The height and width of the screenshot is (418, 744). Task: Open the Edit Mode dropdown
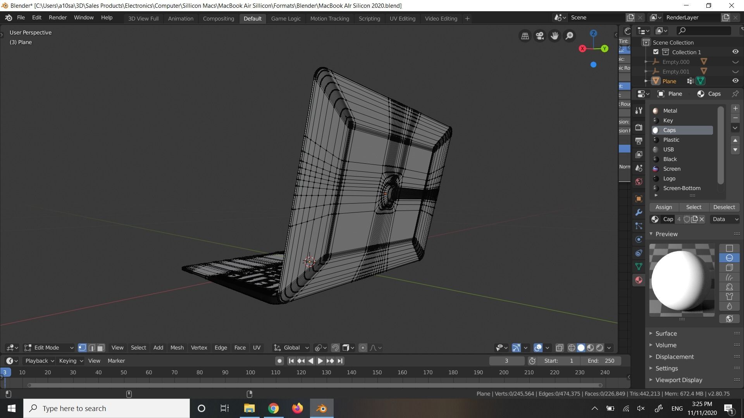[49, 348]
